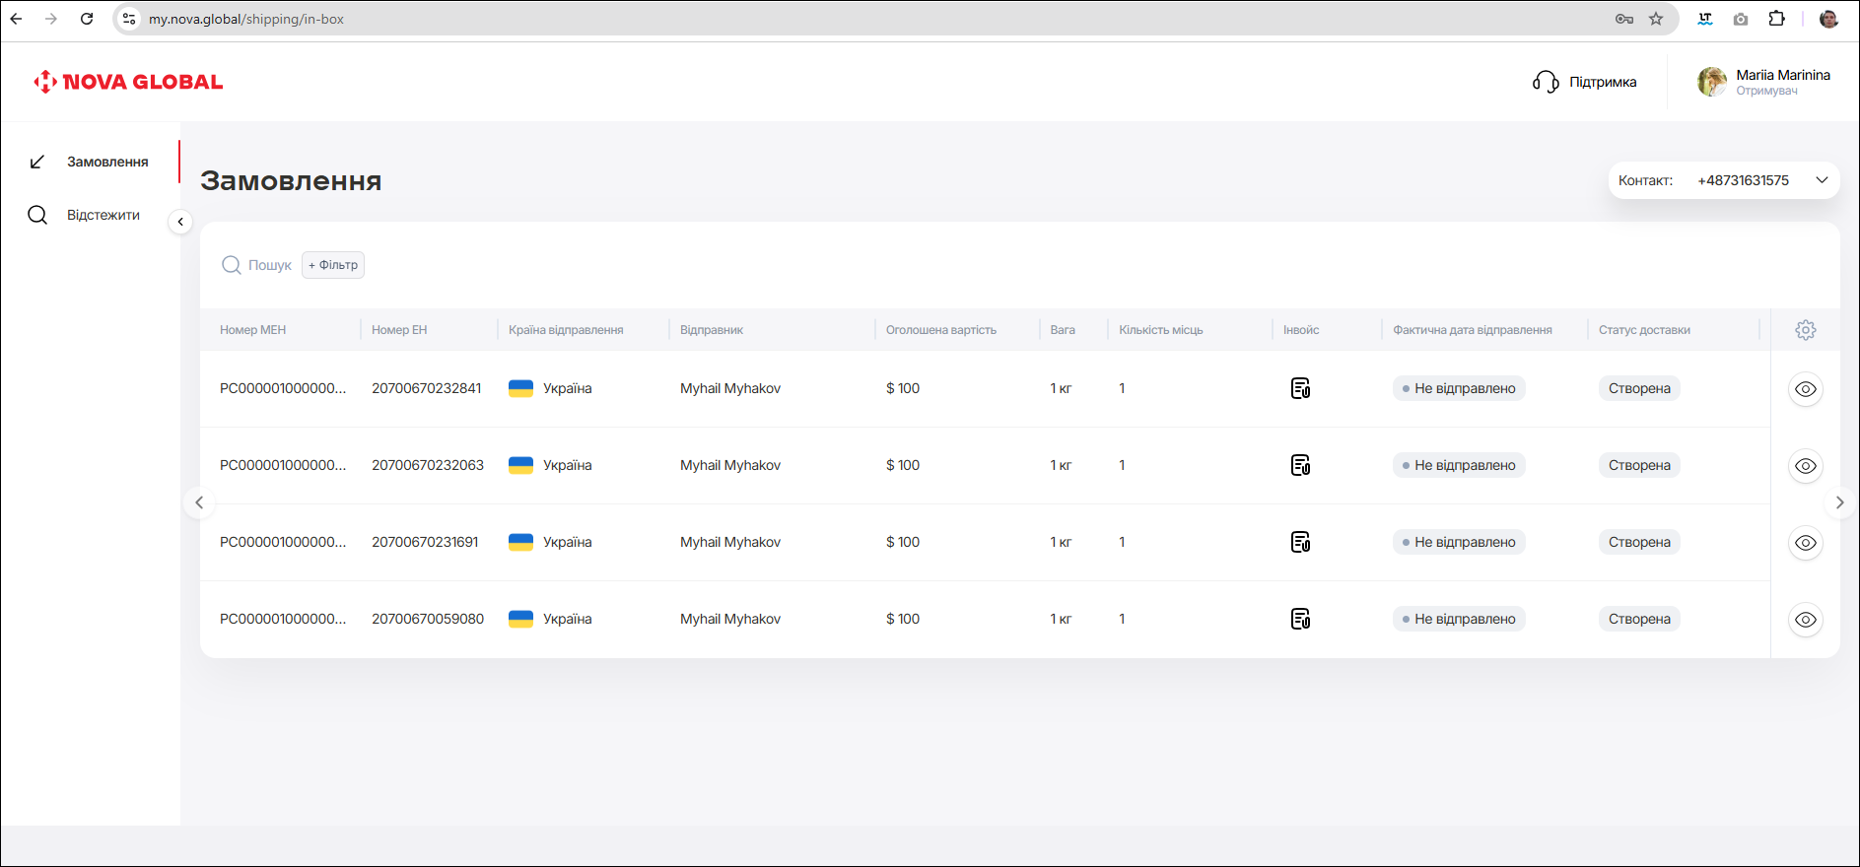Open invoice icon for order 20700670231691
Viewport: 1860px width, 867px height.
click(x=1301, y=542)
